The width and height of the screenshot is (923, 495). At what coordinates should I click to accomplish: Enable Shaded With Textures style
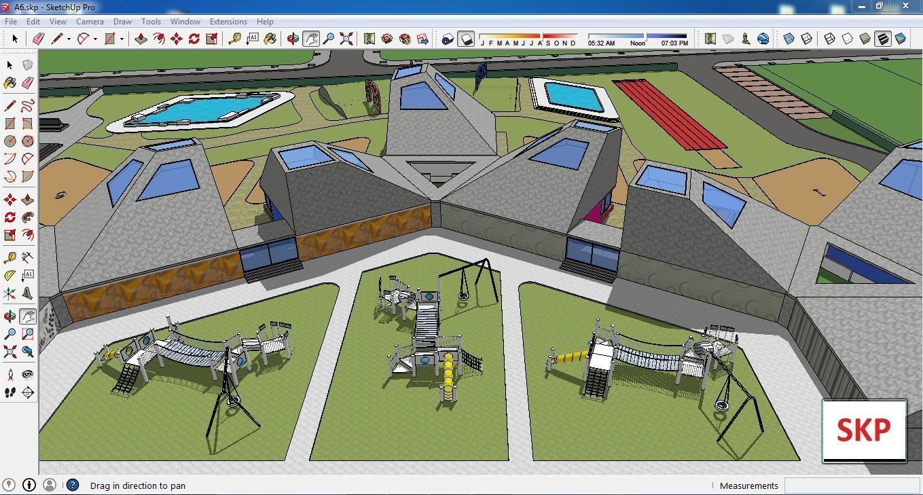883,39
